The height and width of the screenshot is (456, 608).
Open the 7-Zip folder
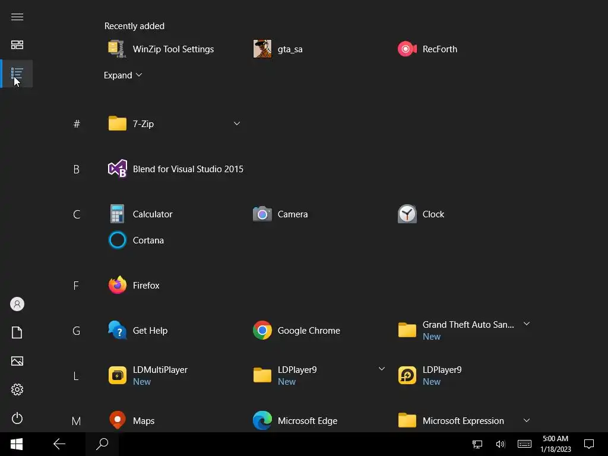pos(131,123)
